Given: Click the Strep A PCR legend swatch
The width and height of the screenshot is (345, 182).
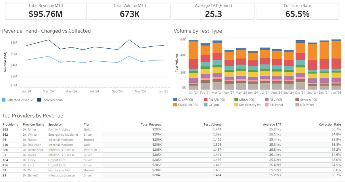Looking at the screenshot, I should 297,99.
